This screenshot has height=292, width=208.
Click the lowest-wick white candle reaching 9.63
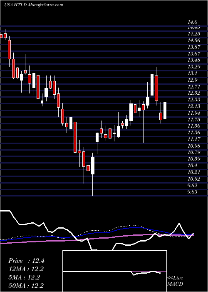(92, 174)
